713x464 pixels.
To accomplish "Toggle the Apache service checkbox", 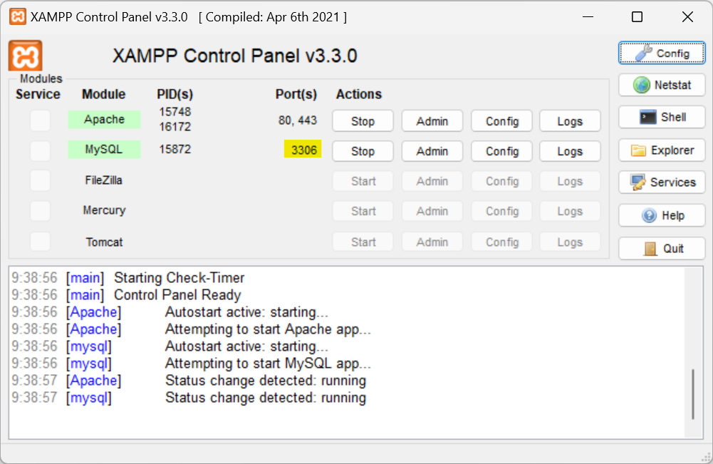I will 40,120.
